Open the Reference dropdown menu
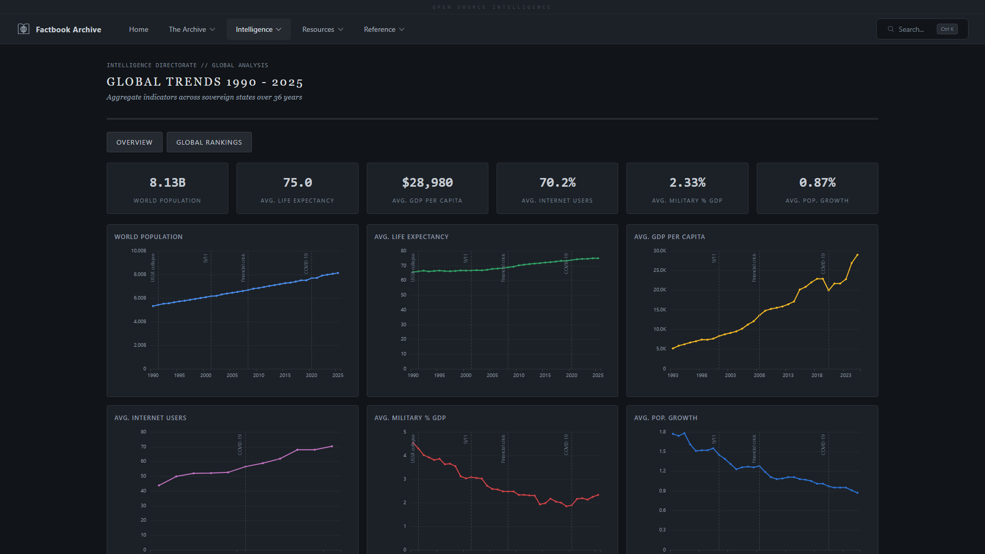The image size is (985, 554). pyautogui.click(x=384, y=29)
